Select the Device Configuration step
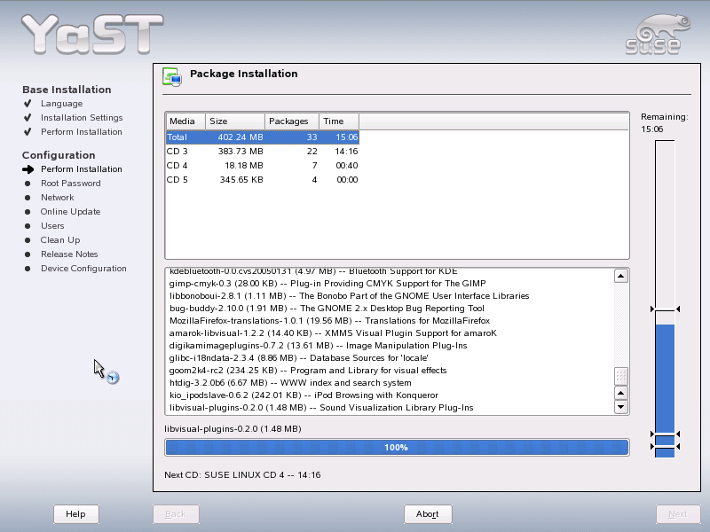Image resolution: width=710 pixels, height=532 pixels. pos(83,269)
